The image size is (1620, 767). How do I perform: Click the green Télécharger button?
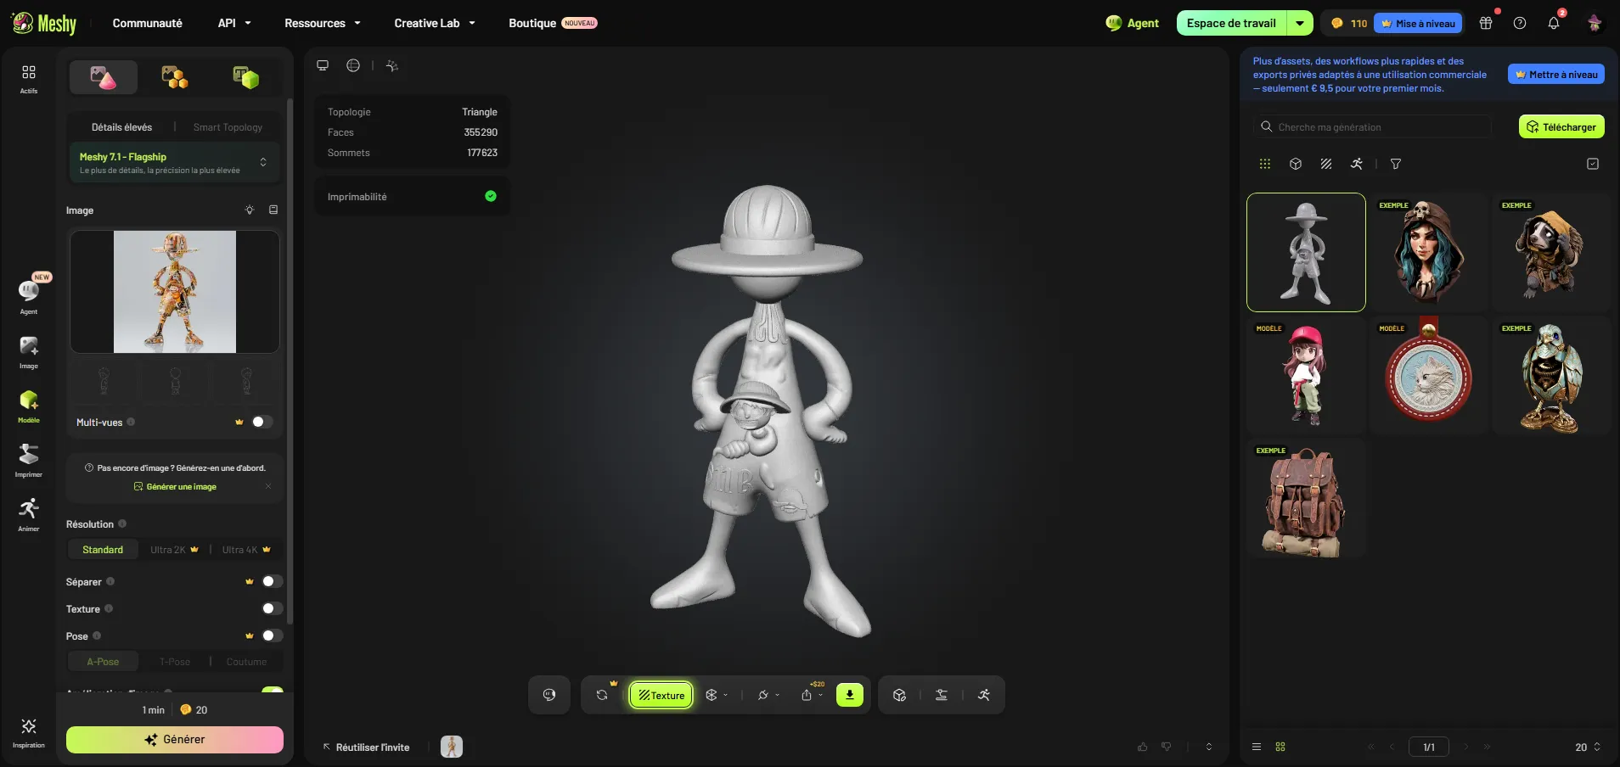pos(1561,126)
